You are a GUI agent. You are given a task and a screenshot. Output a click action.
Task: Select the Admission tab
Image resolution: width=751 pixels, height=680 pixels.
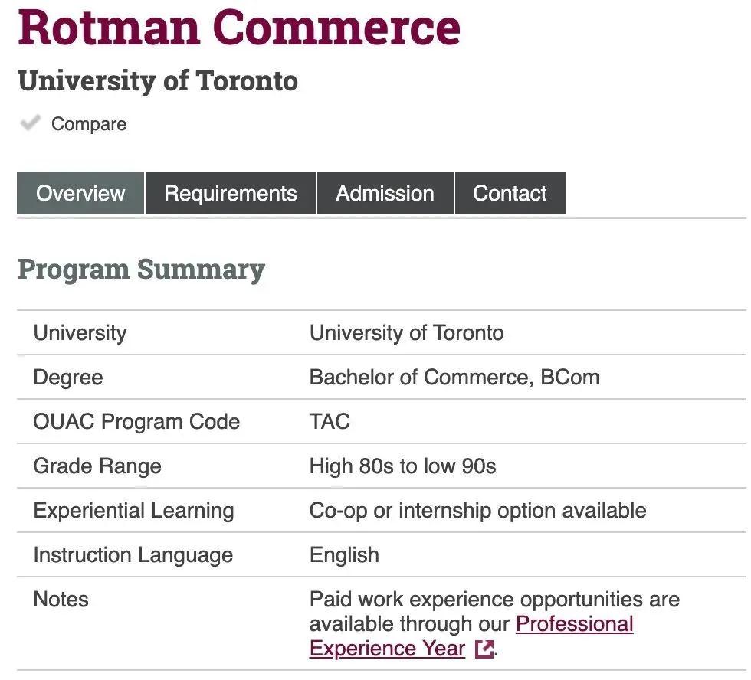tap(385, 193)
